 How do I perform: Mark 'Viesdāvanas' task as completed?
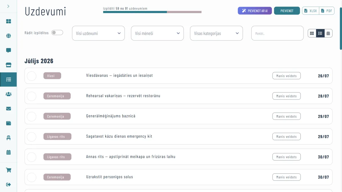32,76
